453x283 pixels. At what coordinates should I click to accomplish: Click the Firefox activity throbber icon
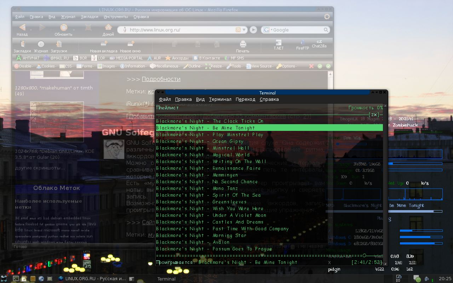327,17
